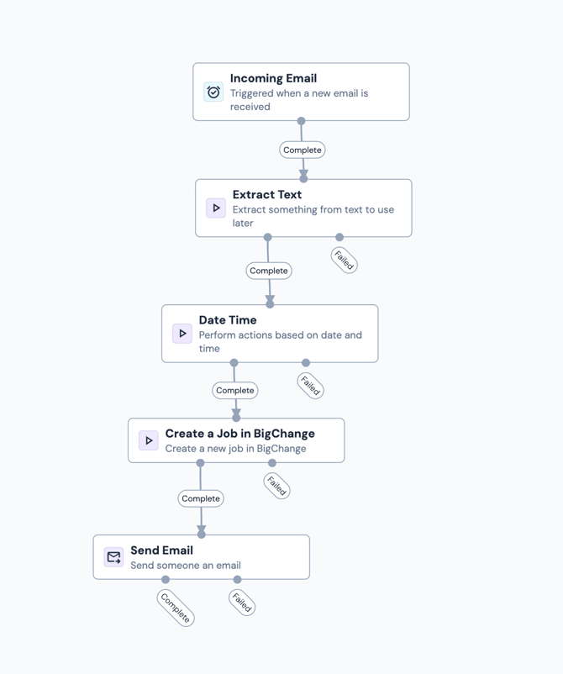
Task: Click Complete label above Send Email node
Action: 201,498
